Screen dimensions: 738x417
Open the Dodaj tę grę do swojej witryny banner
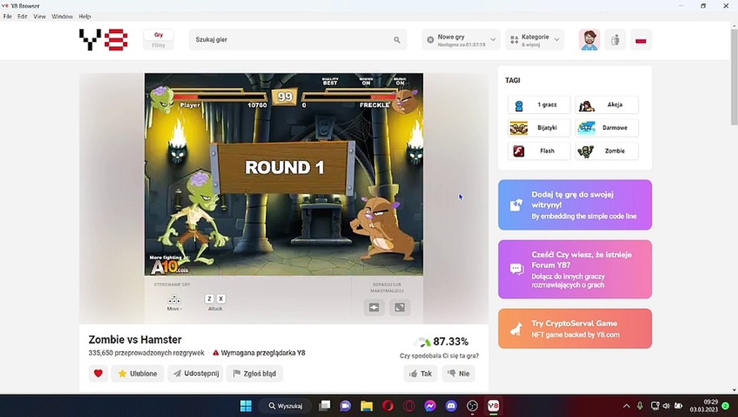tap(575, 204)
